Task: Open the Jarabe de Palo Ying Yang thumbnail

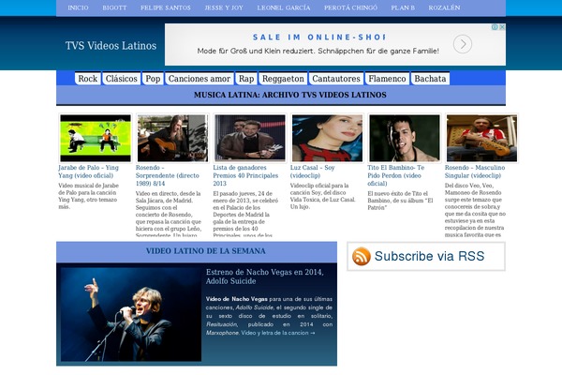Action: coord(96,138)
